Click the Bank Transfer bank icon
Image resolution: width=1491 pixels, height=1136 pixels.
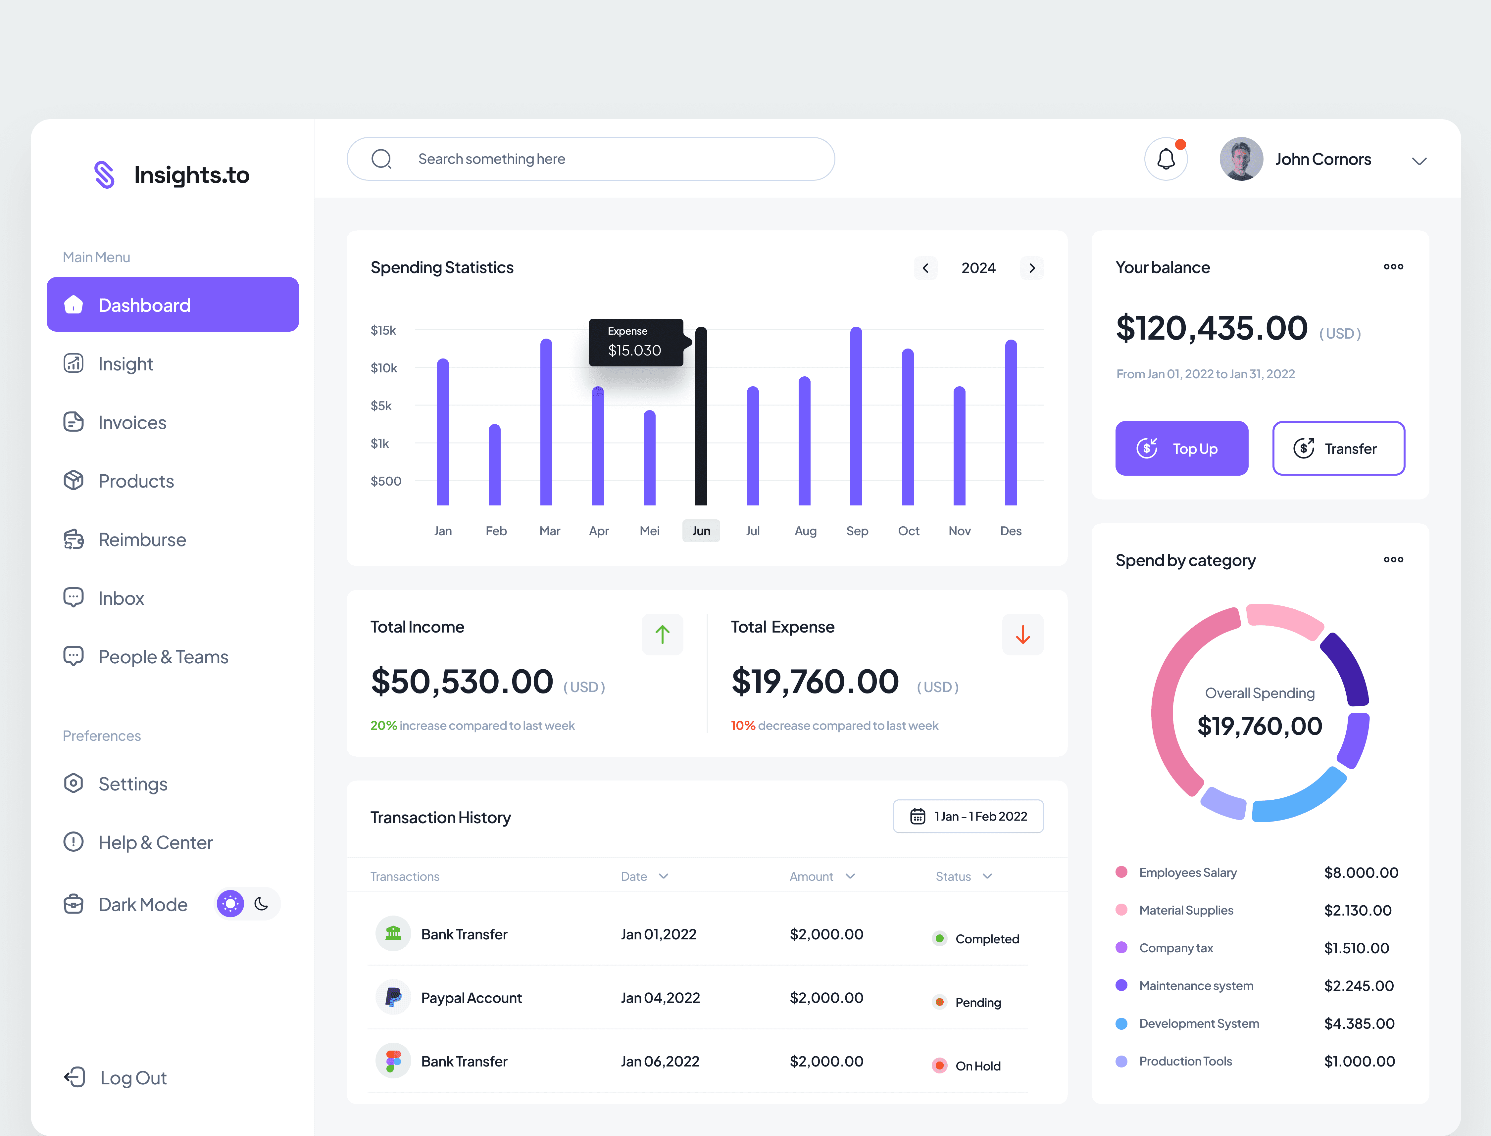(x=393, y=934)
